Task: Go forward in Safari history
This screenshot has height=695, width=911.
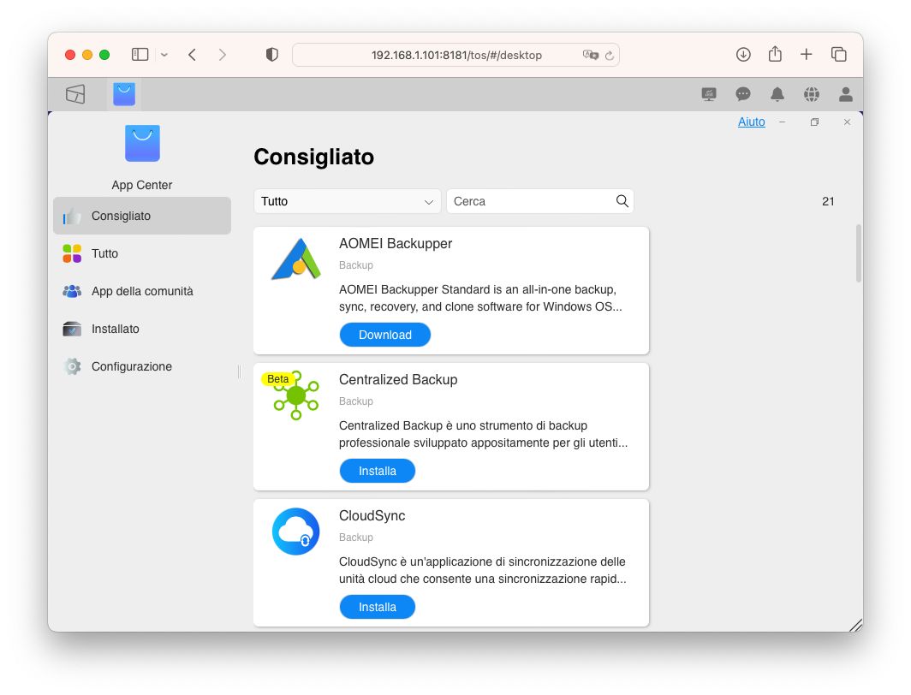Action: (223, 55)
